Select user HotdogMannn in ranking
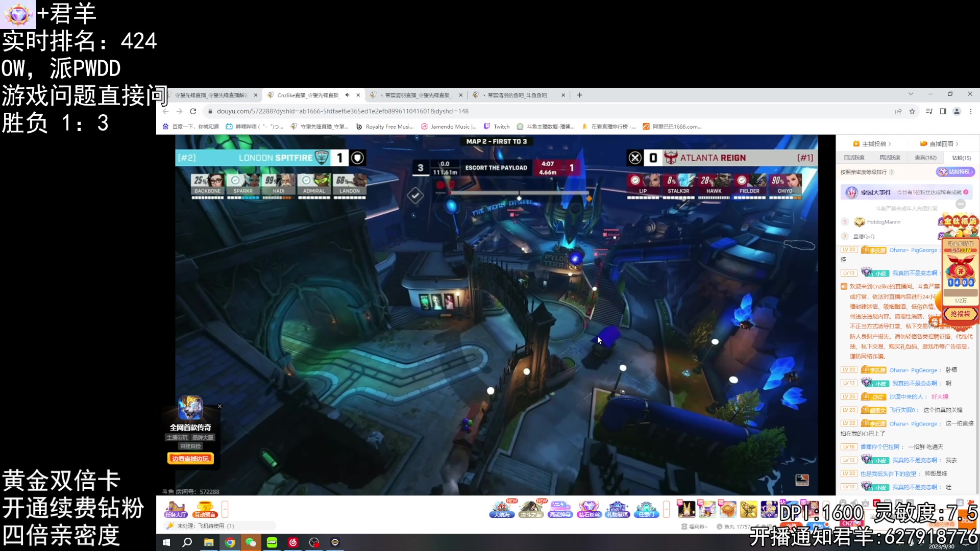Screen dimensions: 980x551 (x=884, y=222)
